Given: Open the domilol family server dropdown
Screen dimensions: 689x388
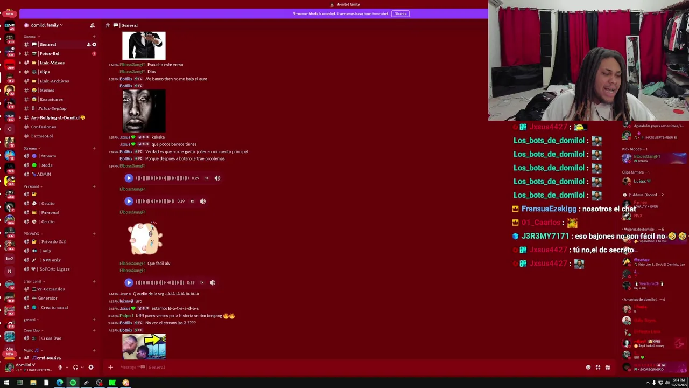Looking at the screenshot, I should point(47,25).
